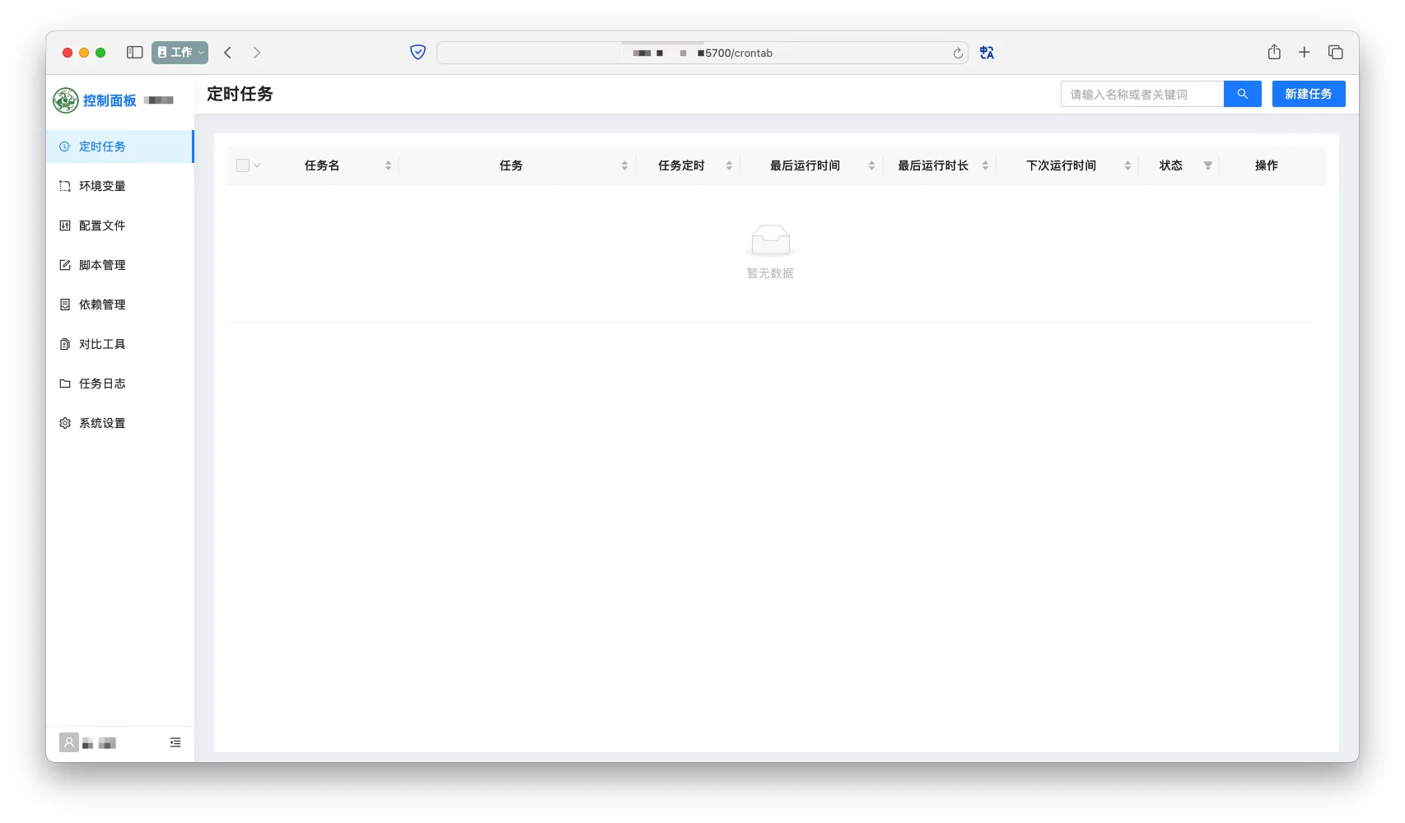Toggle the Safari sidebar icon

[x=135, y=53]
